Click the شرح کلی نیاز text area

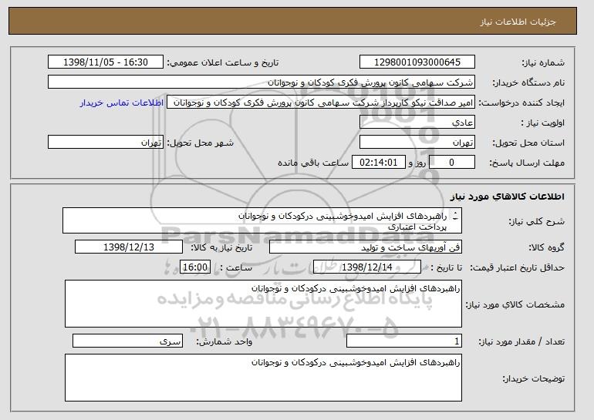tap(262, 220)
